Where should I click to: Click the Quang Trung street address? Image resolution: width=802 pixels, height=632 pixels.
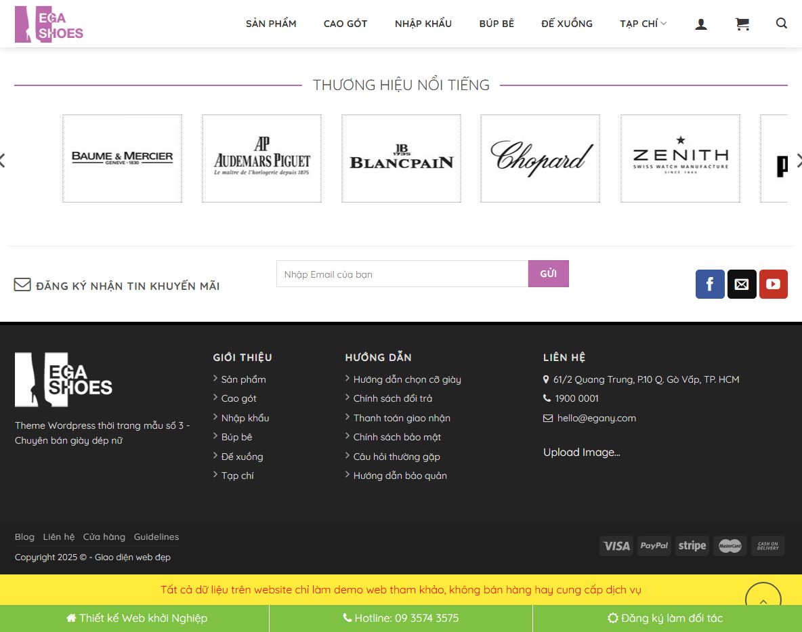(646, 379)
